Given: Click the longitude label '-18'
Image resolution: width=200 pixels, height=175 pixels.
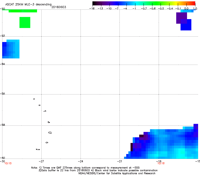Looking at the screenshot, I should 159,161.
